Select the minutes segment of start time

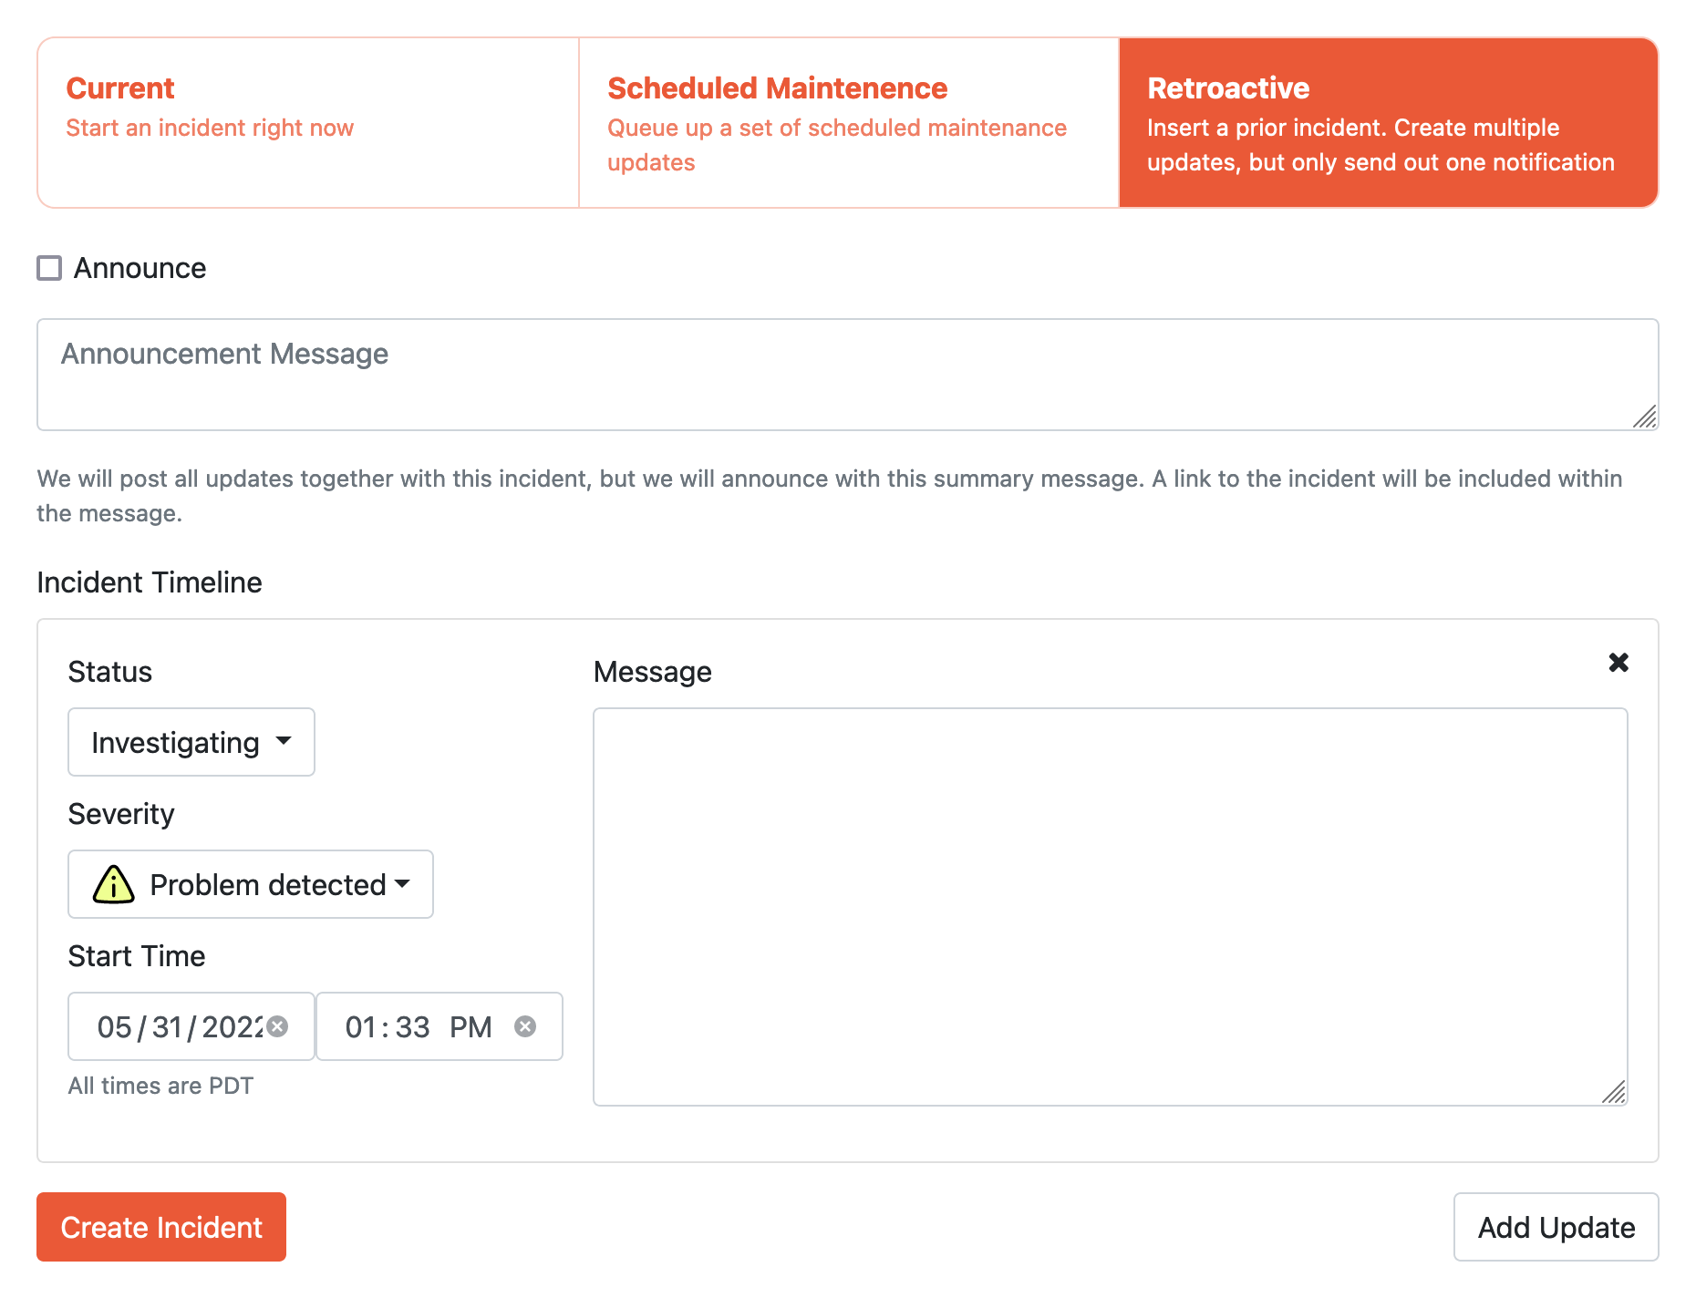tap(412, 1027)
